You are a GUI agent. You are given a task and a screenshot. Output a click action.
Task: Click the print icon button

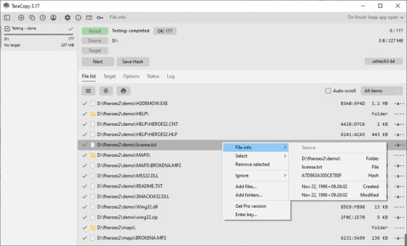123,91
